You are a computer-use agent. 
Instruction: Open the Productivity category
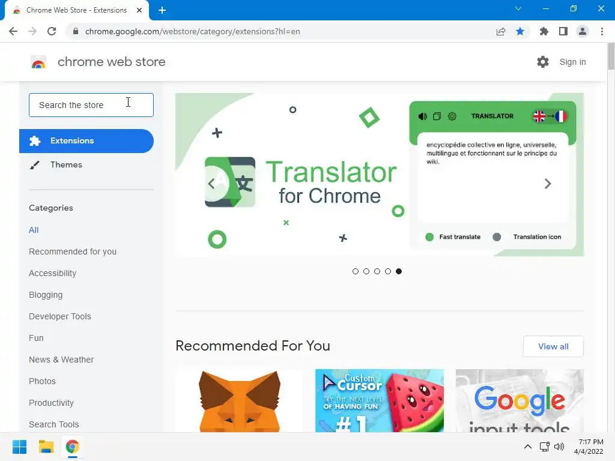(52, 403)
